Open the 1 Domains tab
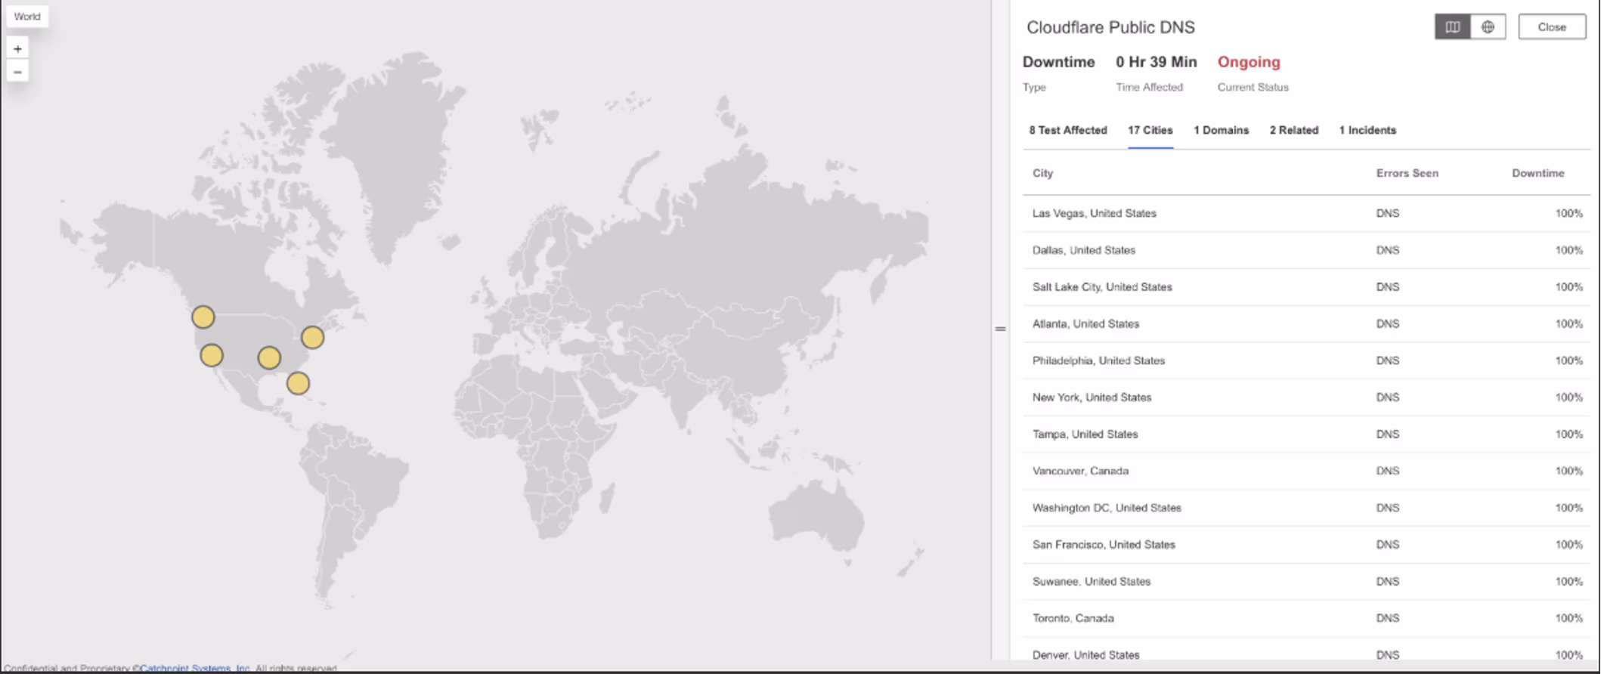 1221,130
